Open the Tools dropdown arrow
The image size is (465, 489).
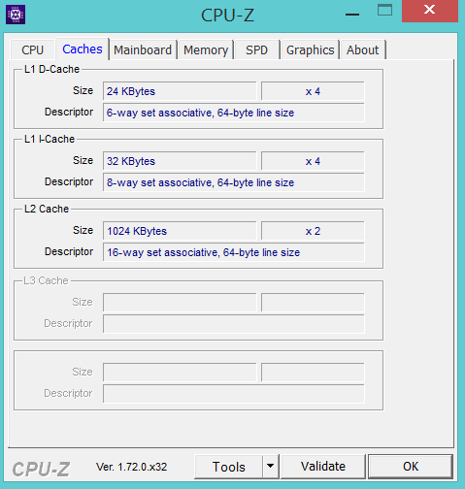coord(270,466)
